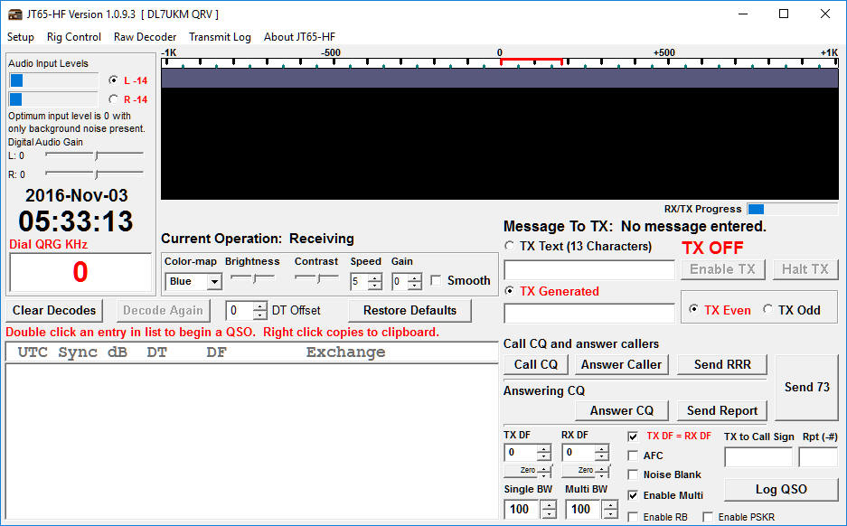Open the Rig Control menu
The image size is (847, 526).
(x=74, y=37)
